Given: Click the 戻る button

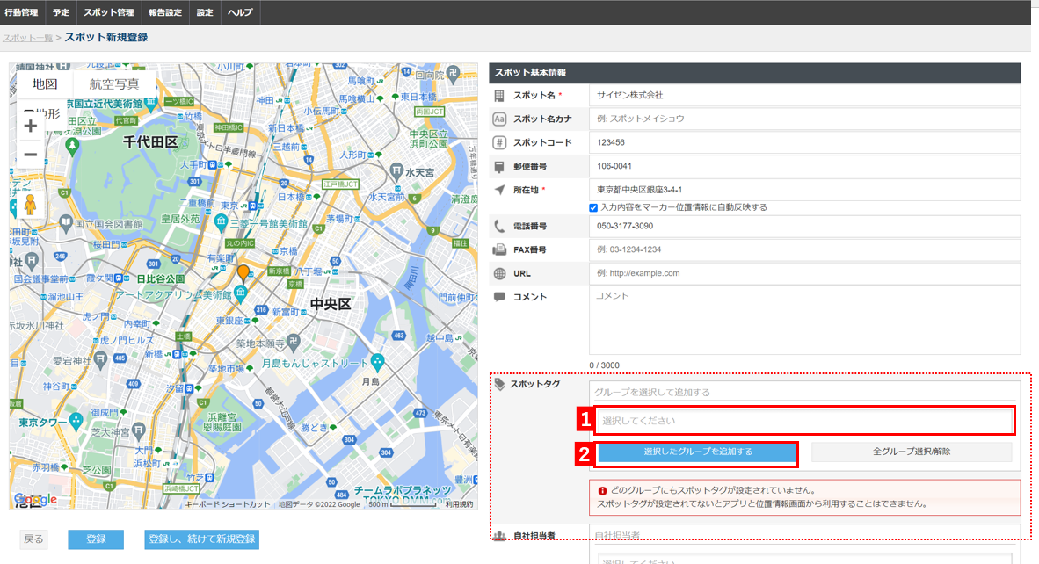Looking at the screenshot, I should pyautogui.click(x=33, y=539).
